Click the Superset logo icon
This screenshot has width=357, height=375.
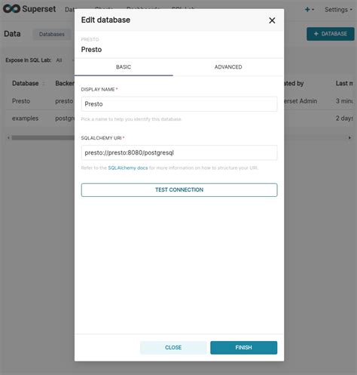click(x=11, y=8)
